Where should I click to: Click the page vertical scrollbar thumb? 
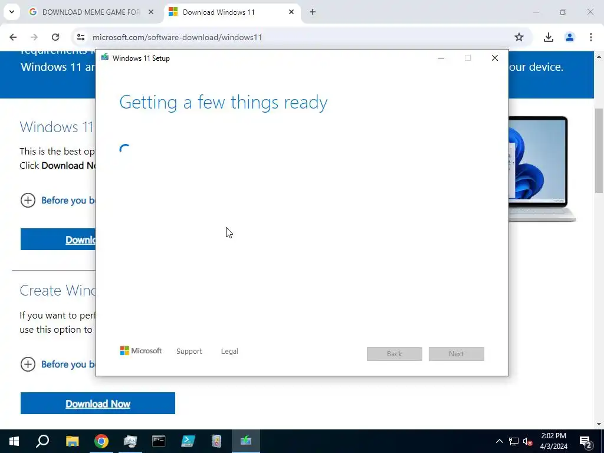tap(599, 150)
